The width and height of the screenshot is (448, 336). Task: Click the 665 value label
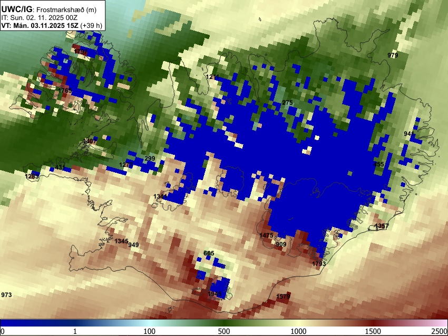[209, 253]
